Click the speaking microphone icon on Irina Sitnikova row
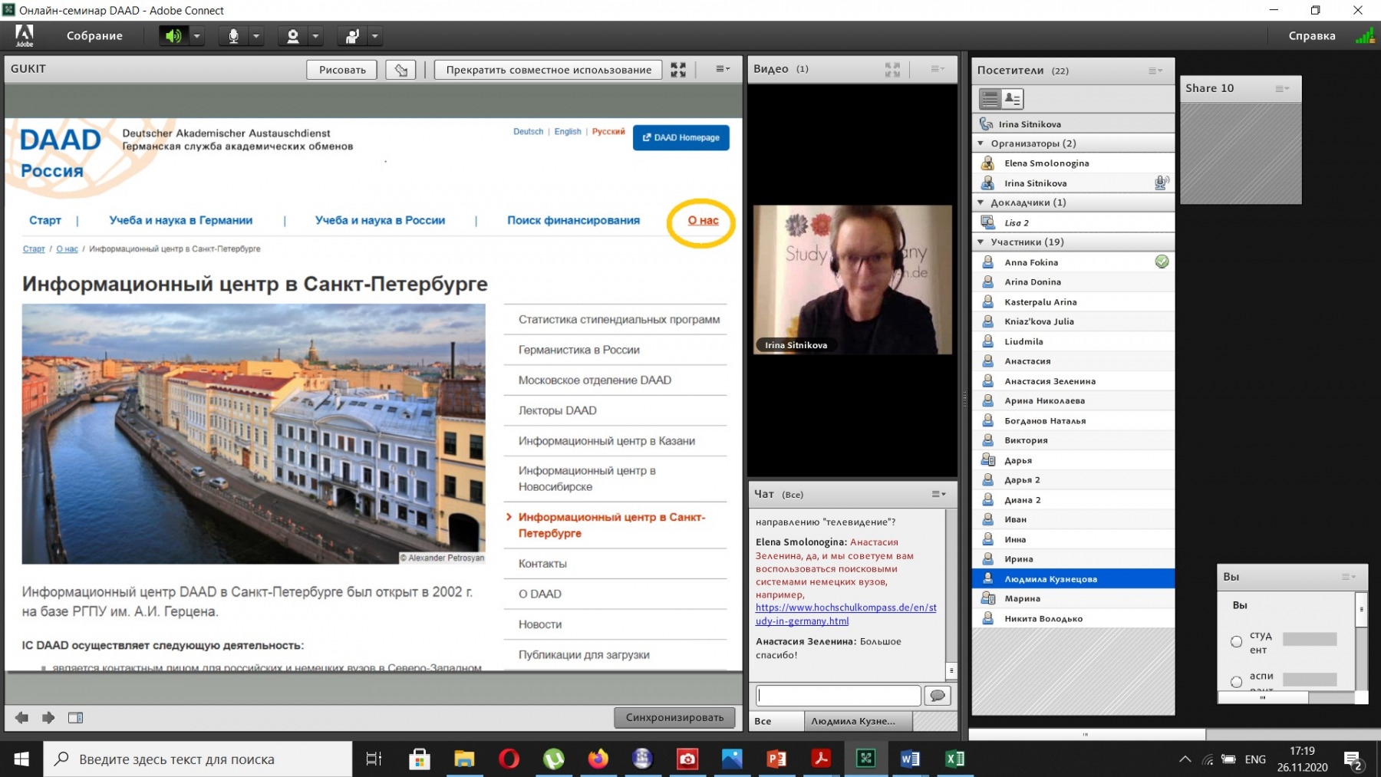Image resolution: width=1381 pixels, height=777 pixels. coord(1162,183)
